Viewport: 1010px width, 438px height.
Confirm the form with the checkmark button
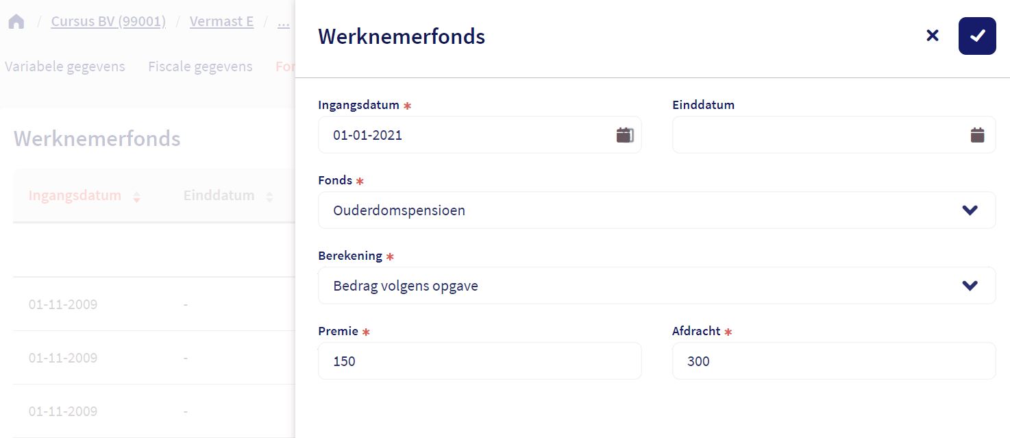[976, 36]
